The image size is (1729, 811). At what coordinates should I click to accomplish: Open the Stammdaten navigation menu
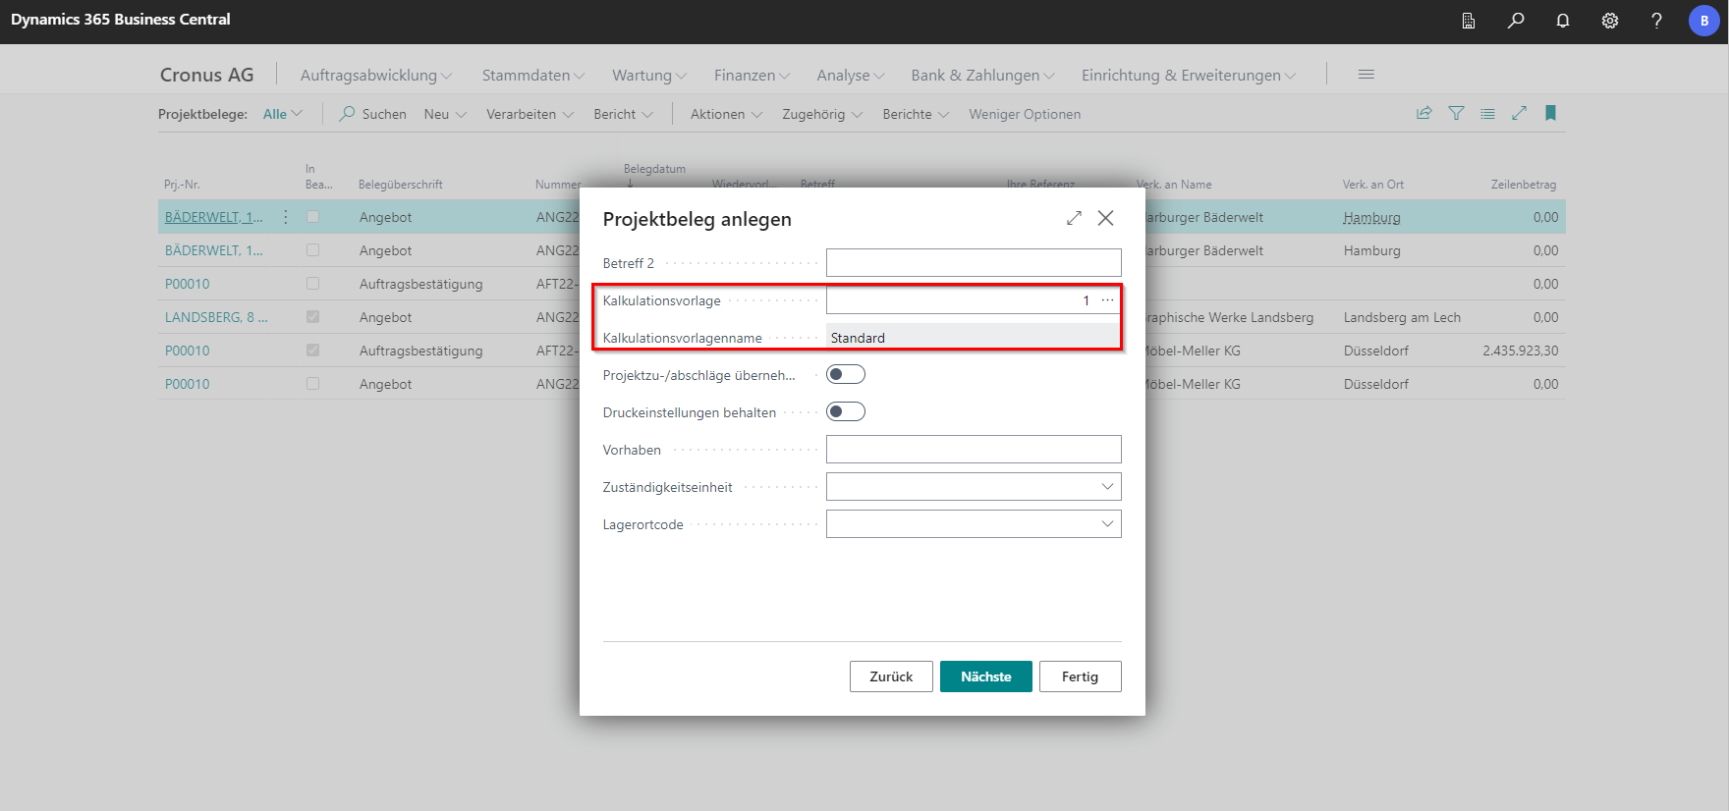point(532,76)
